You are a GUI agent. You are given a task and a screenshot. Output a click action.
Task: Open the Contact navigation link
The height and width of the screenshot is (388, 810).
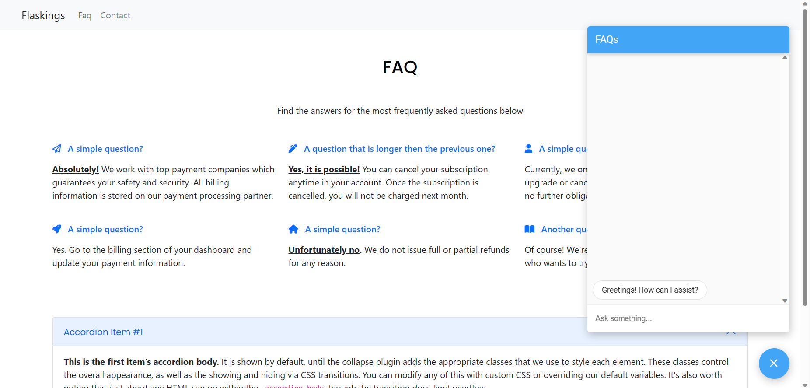point(115,15)
